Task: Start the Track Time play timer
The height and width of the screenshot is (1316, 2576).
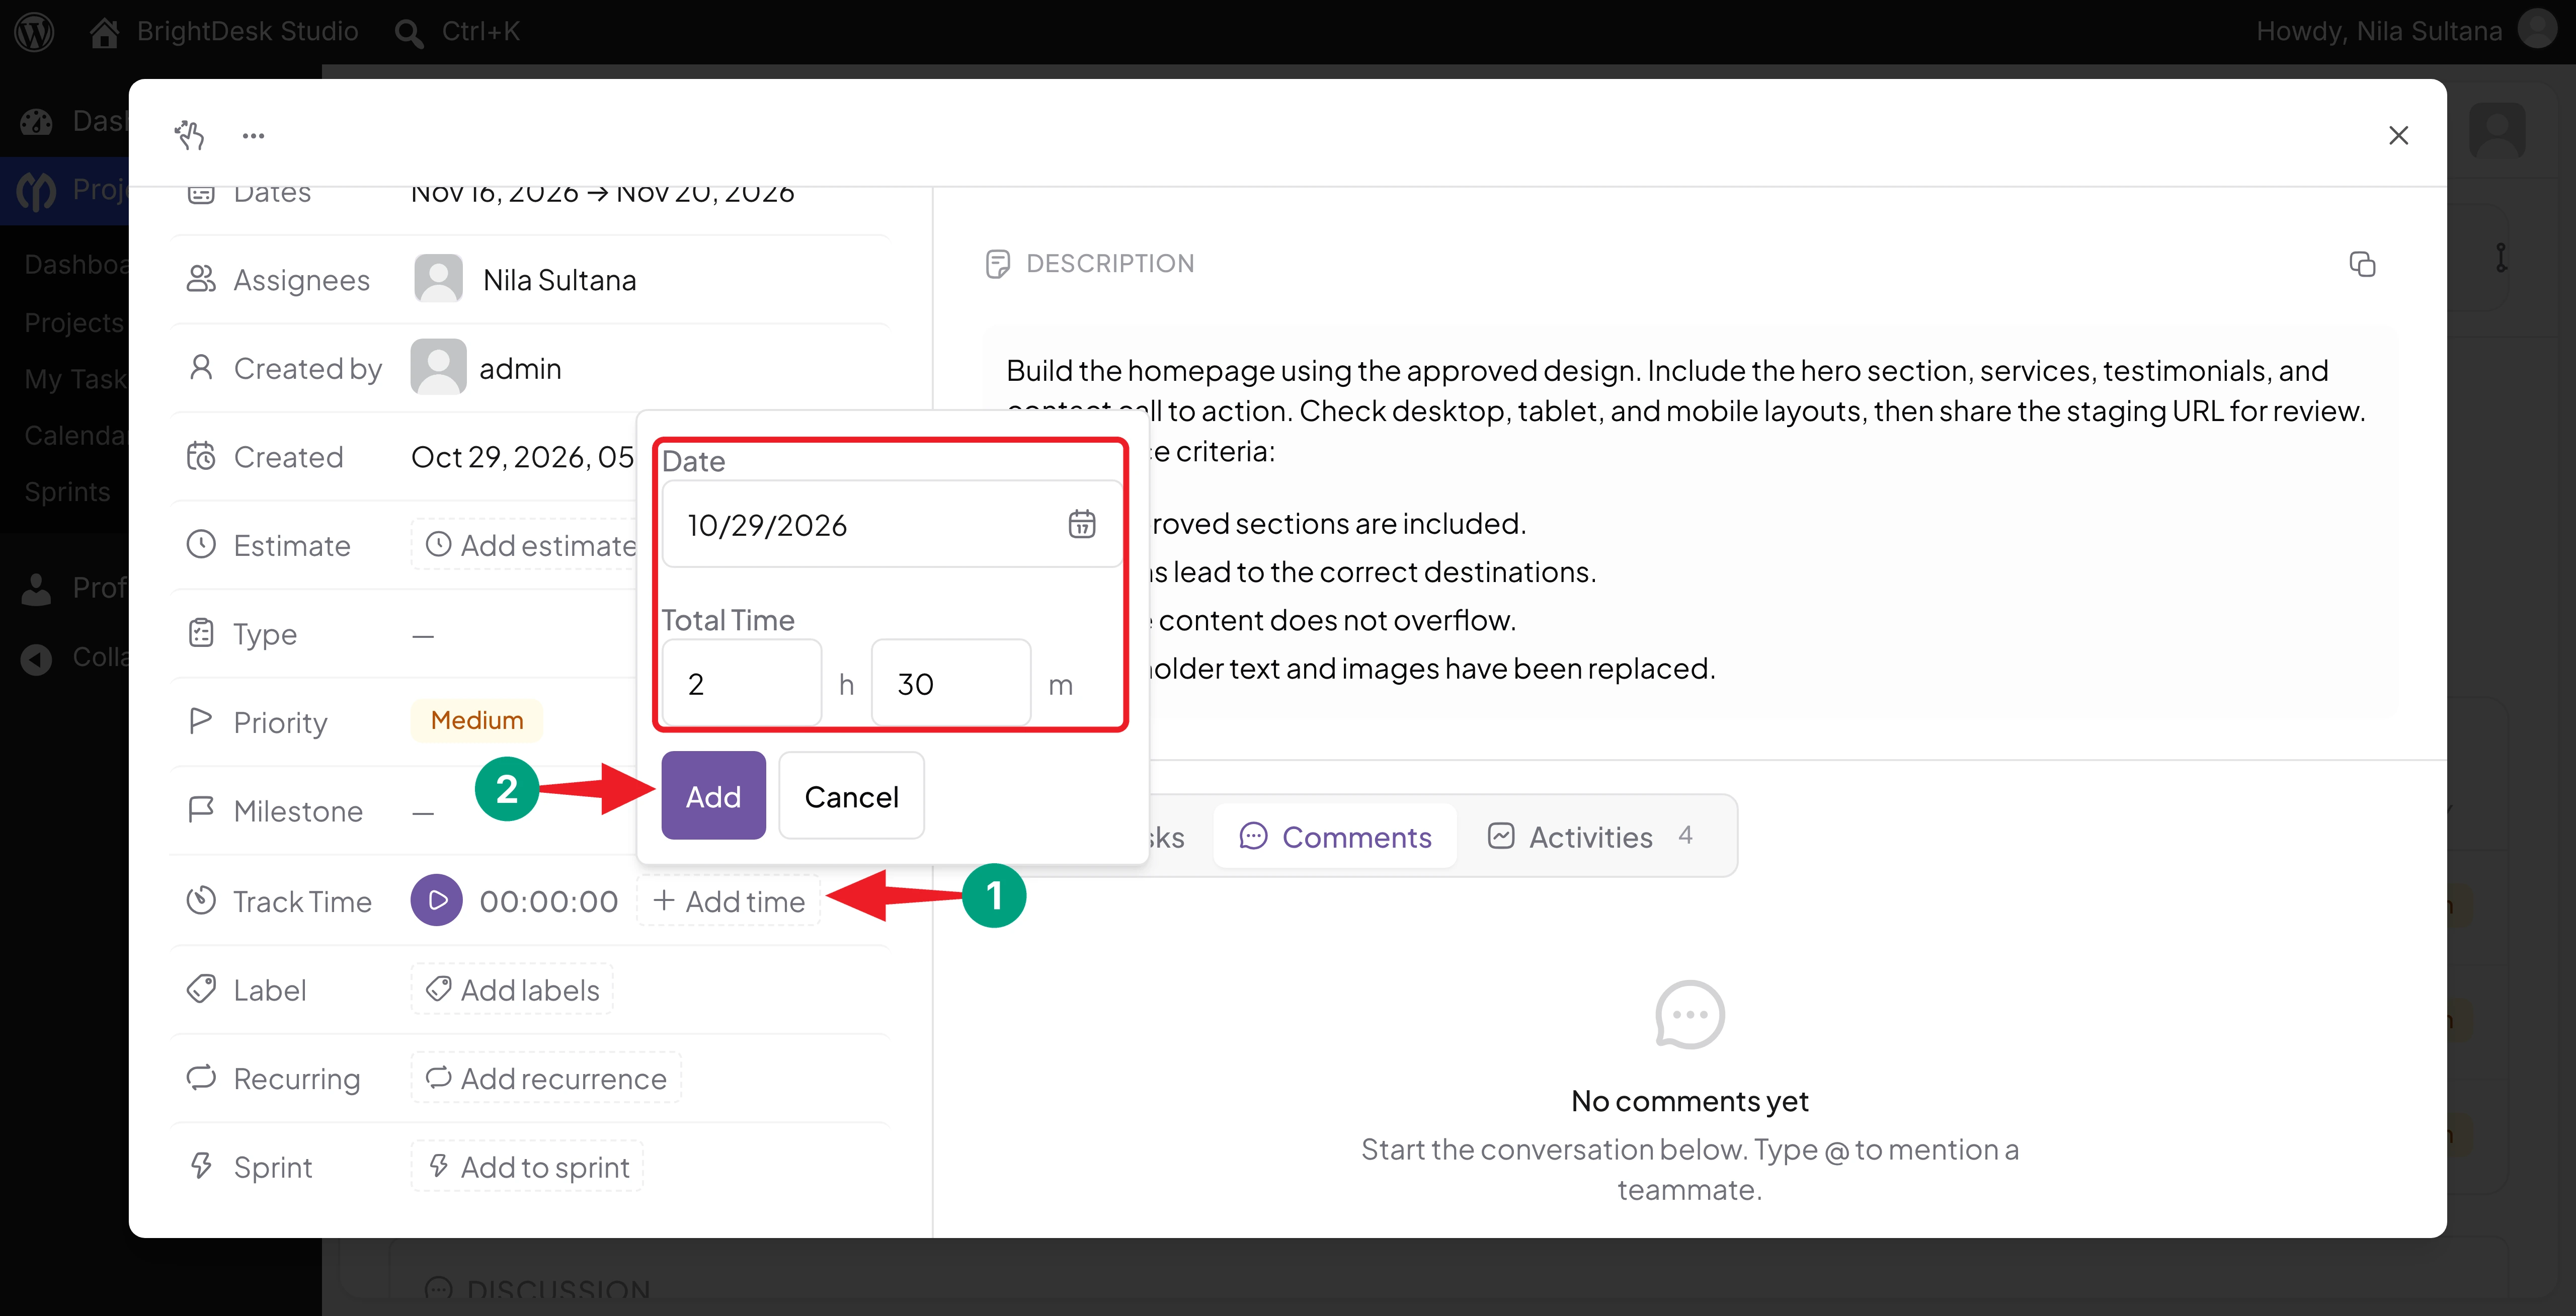Action: click(x=437, y=900)
